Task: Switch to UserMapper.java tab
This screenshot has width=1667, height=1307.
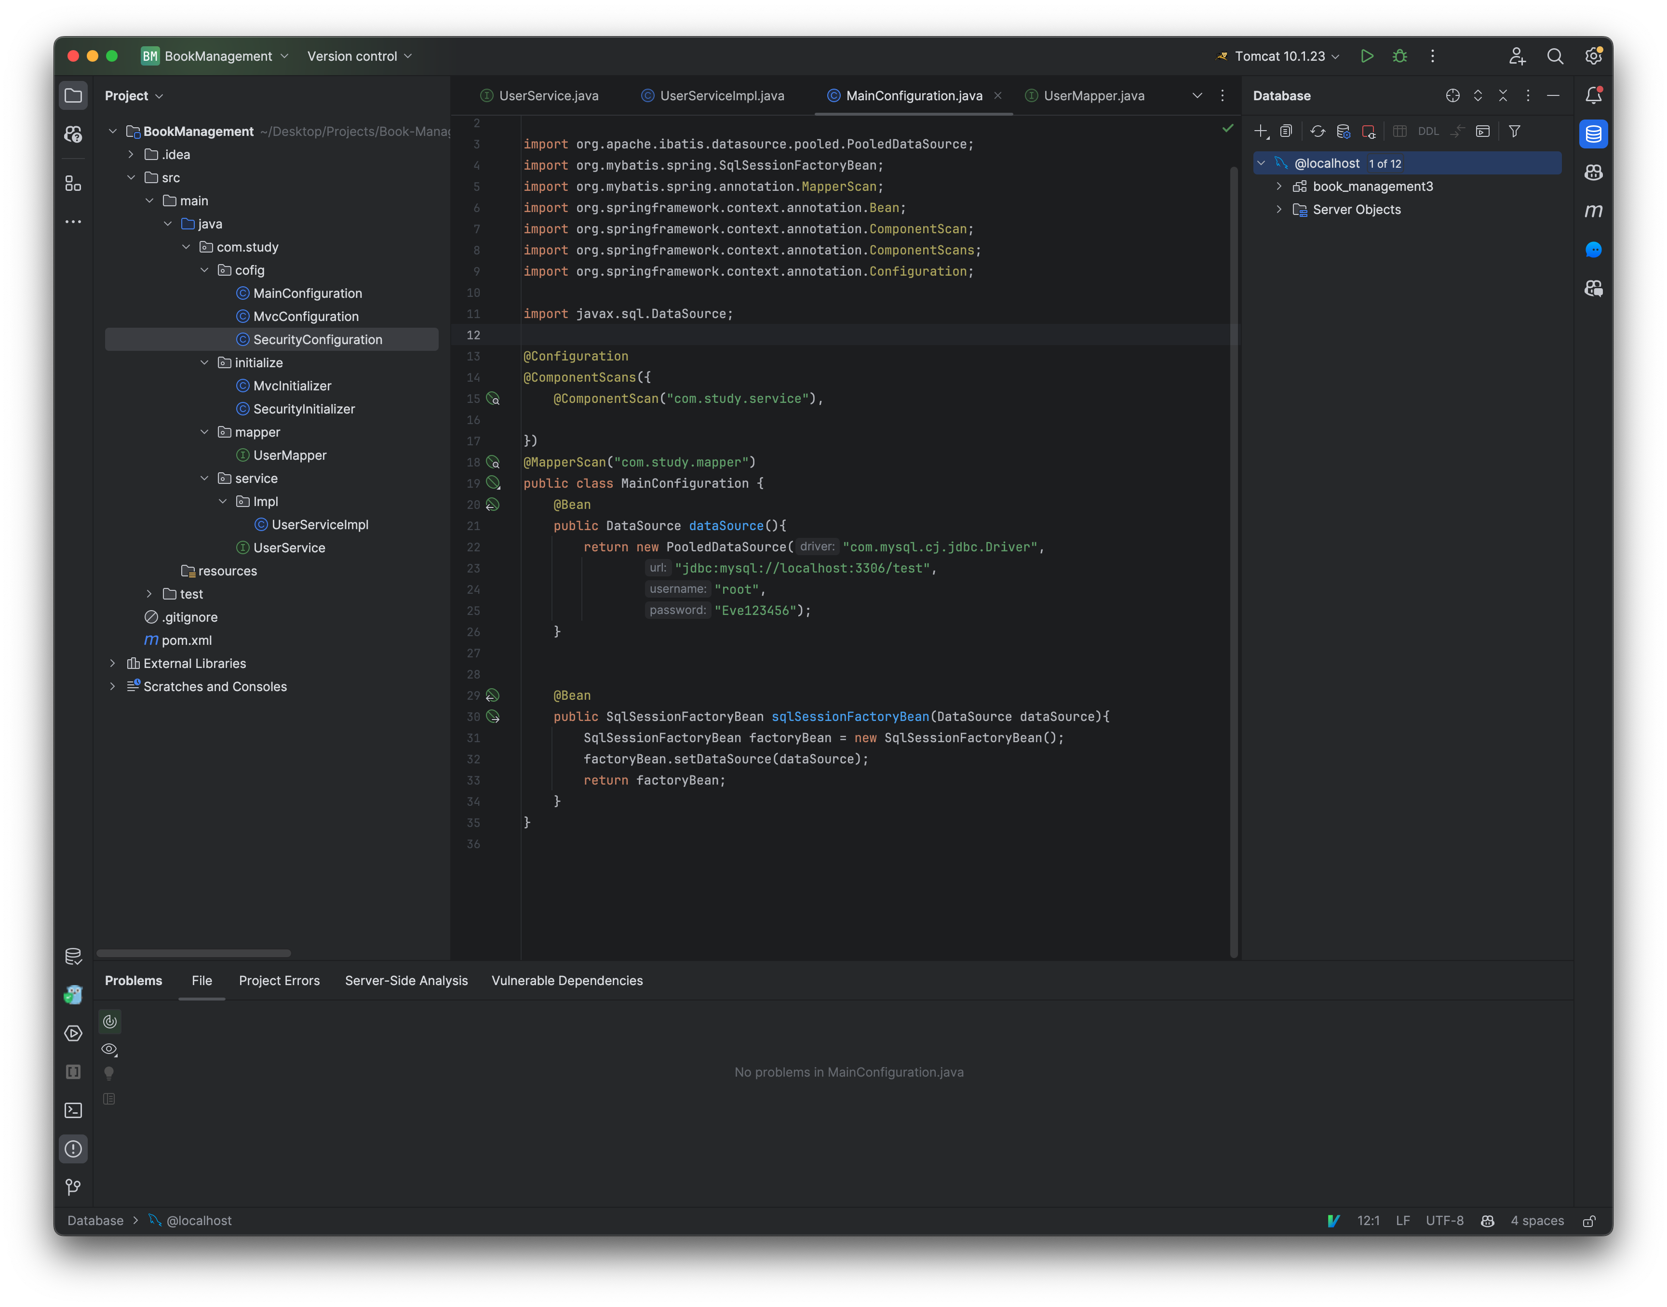Action: 1085,95
